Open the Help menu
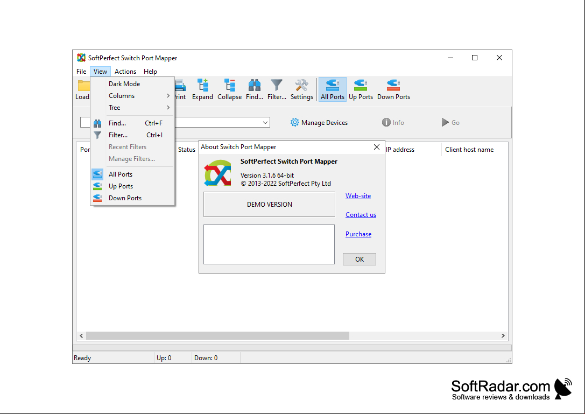Screen dimensions: 585x414 [x=150, y=71]
